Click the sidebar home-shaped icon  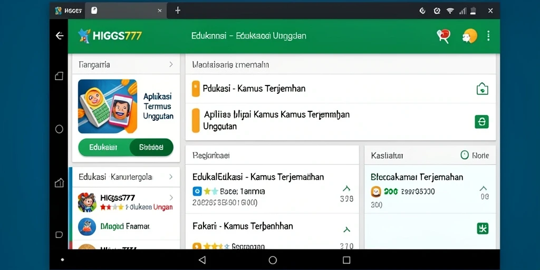click(59, 183)
